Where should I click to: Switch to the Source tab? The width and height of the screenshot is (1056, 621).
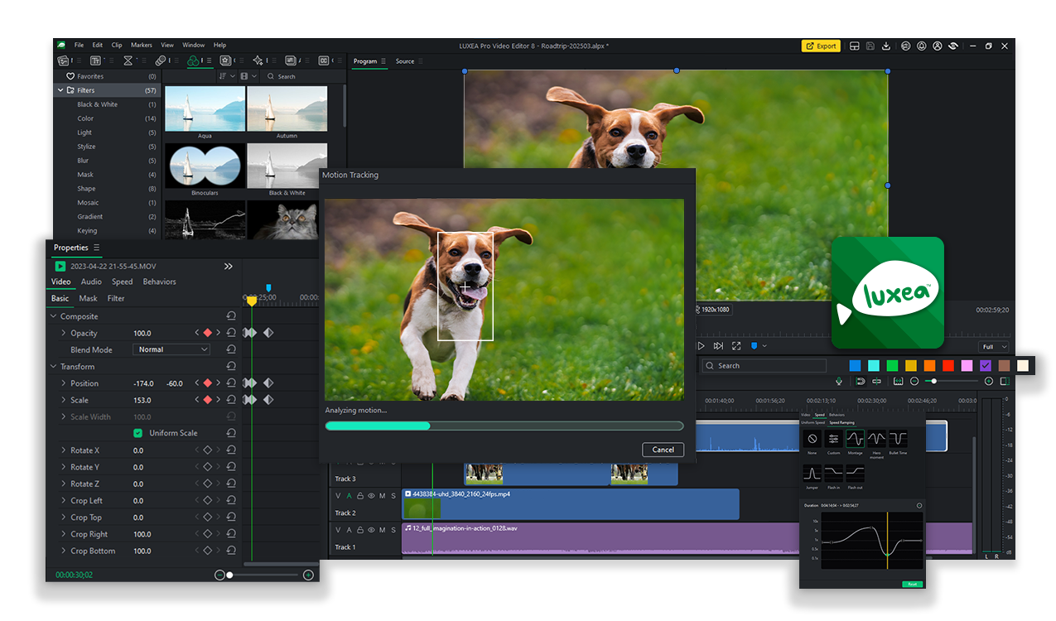405,61
